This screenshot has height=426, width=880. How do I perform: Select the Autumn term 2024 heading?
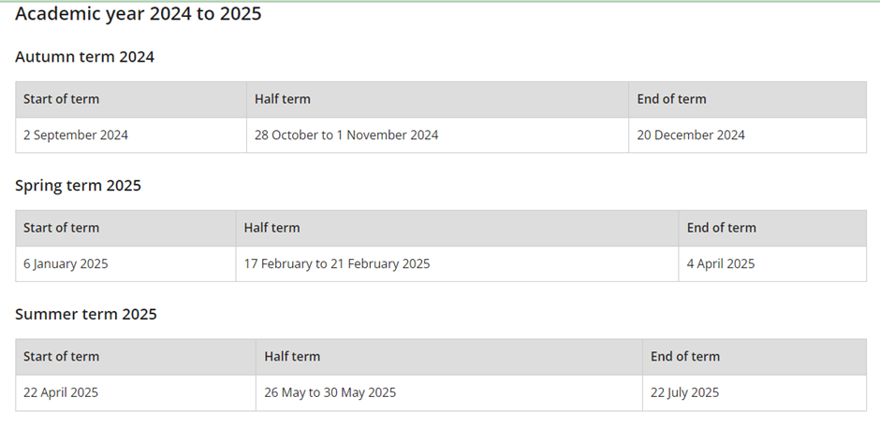[x=85, y=57]
